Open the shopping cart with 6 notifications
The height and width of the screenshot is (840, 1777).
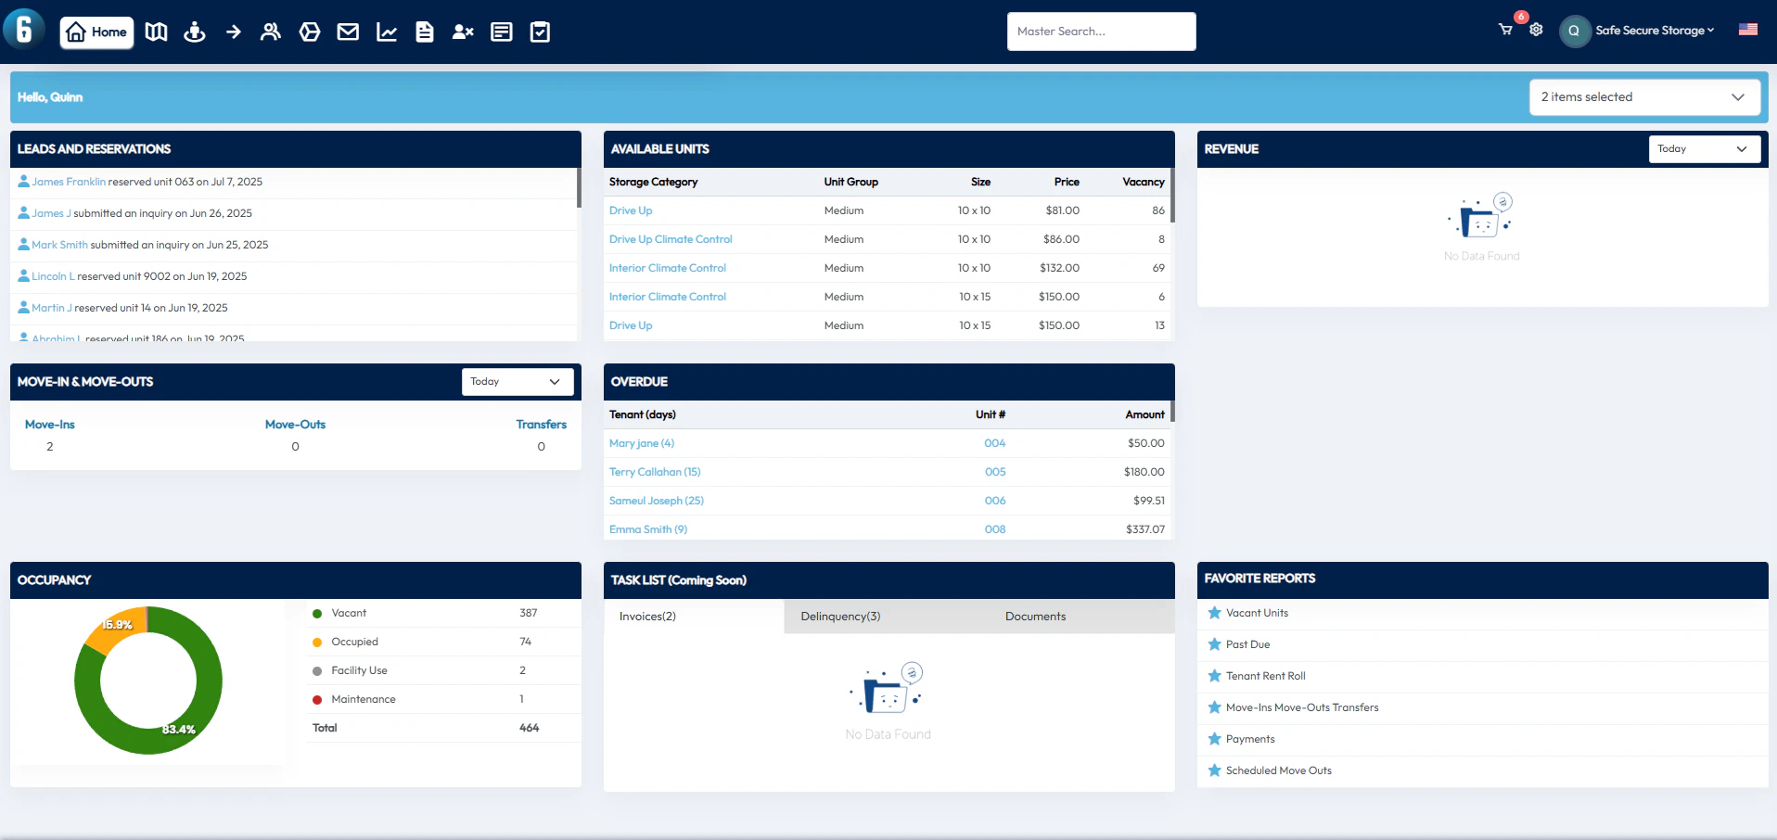pos(1504,31)
